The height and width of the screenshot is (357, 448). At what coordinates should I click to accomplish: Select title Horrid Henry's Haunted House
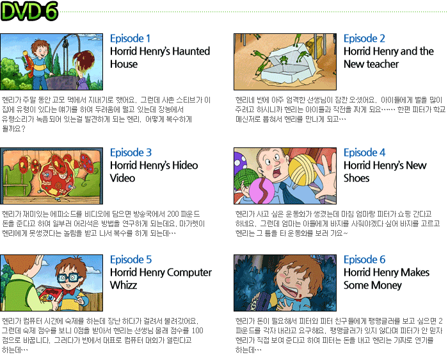pyautogui.click(x=160, y=58)
